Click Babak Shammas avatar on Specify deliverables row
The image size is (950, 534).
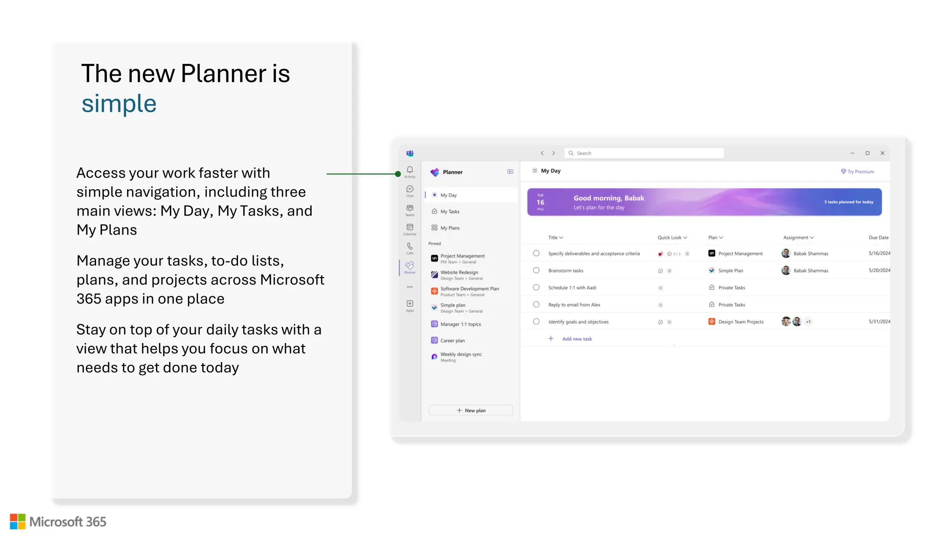[x=786, y=253]
